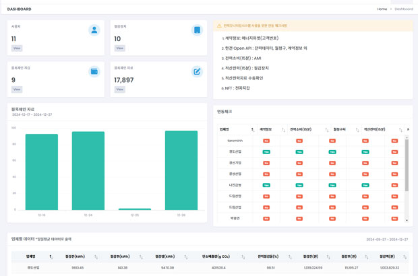Click the user profile icon on 사용자 card
This screenshot has height=276, width=418.
[94, 30]
